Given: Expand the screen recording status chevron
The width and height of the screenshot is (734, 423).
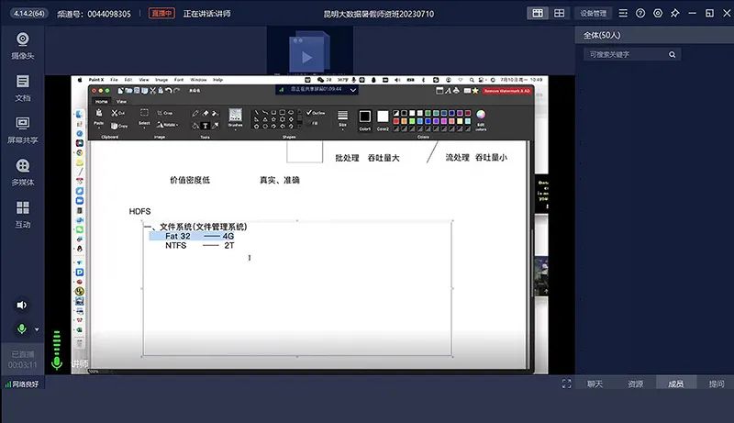Looking at the screenshot, I should (x=353, y=90).
